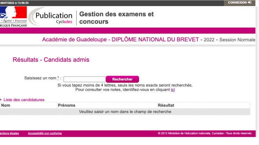Click the 'Académie de Guadeloupe' session banner
The width and height of the screenshot is (259, 145).
tap(148, 40)
